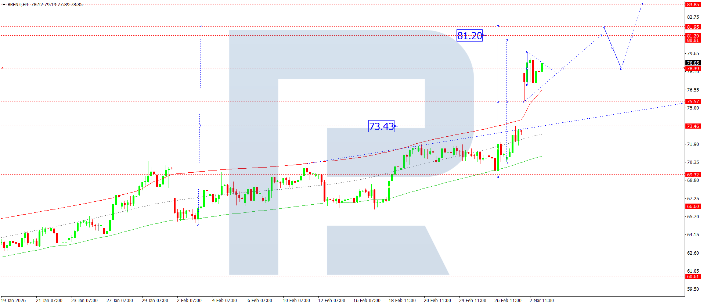This screenshot has width=703, height=305.
Task: Click the 62.60 price scale value
Action: point(693,253)
